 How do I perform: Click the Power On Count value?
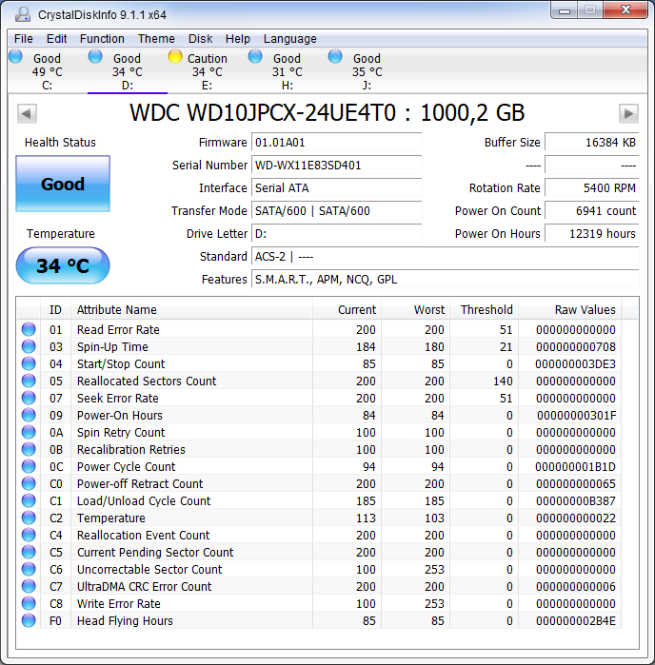[592, 211]
